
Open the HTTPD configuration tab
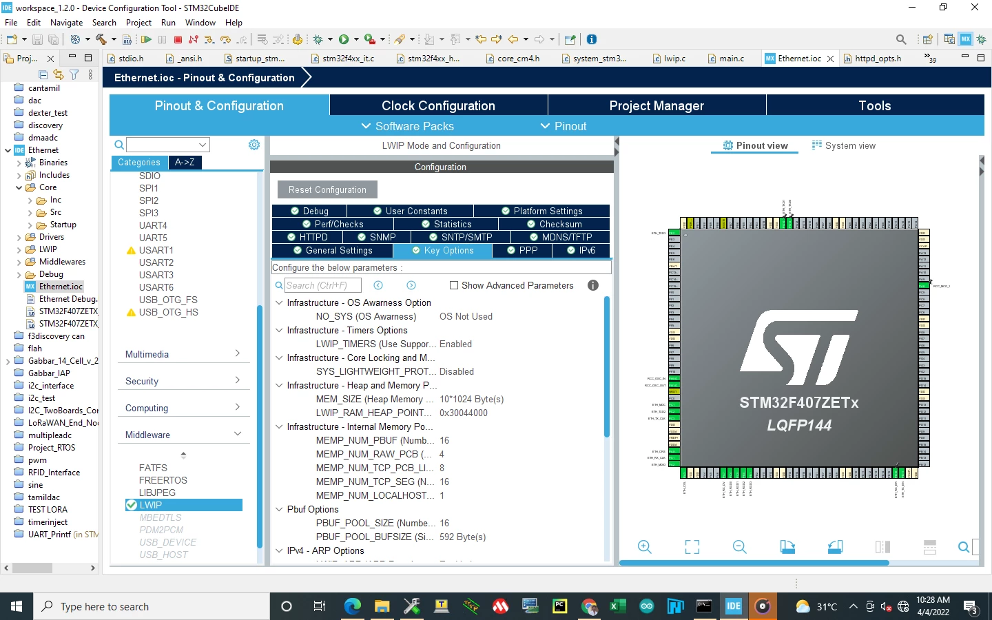(x=307, y=237)
